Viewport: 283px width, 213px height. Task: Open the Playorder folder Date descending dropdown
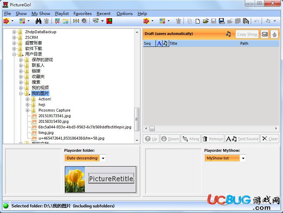[103, 158]
